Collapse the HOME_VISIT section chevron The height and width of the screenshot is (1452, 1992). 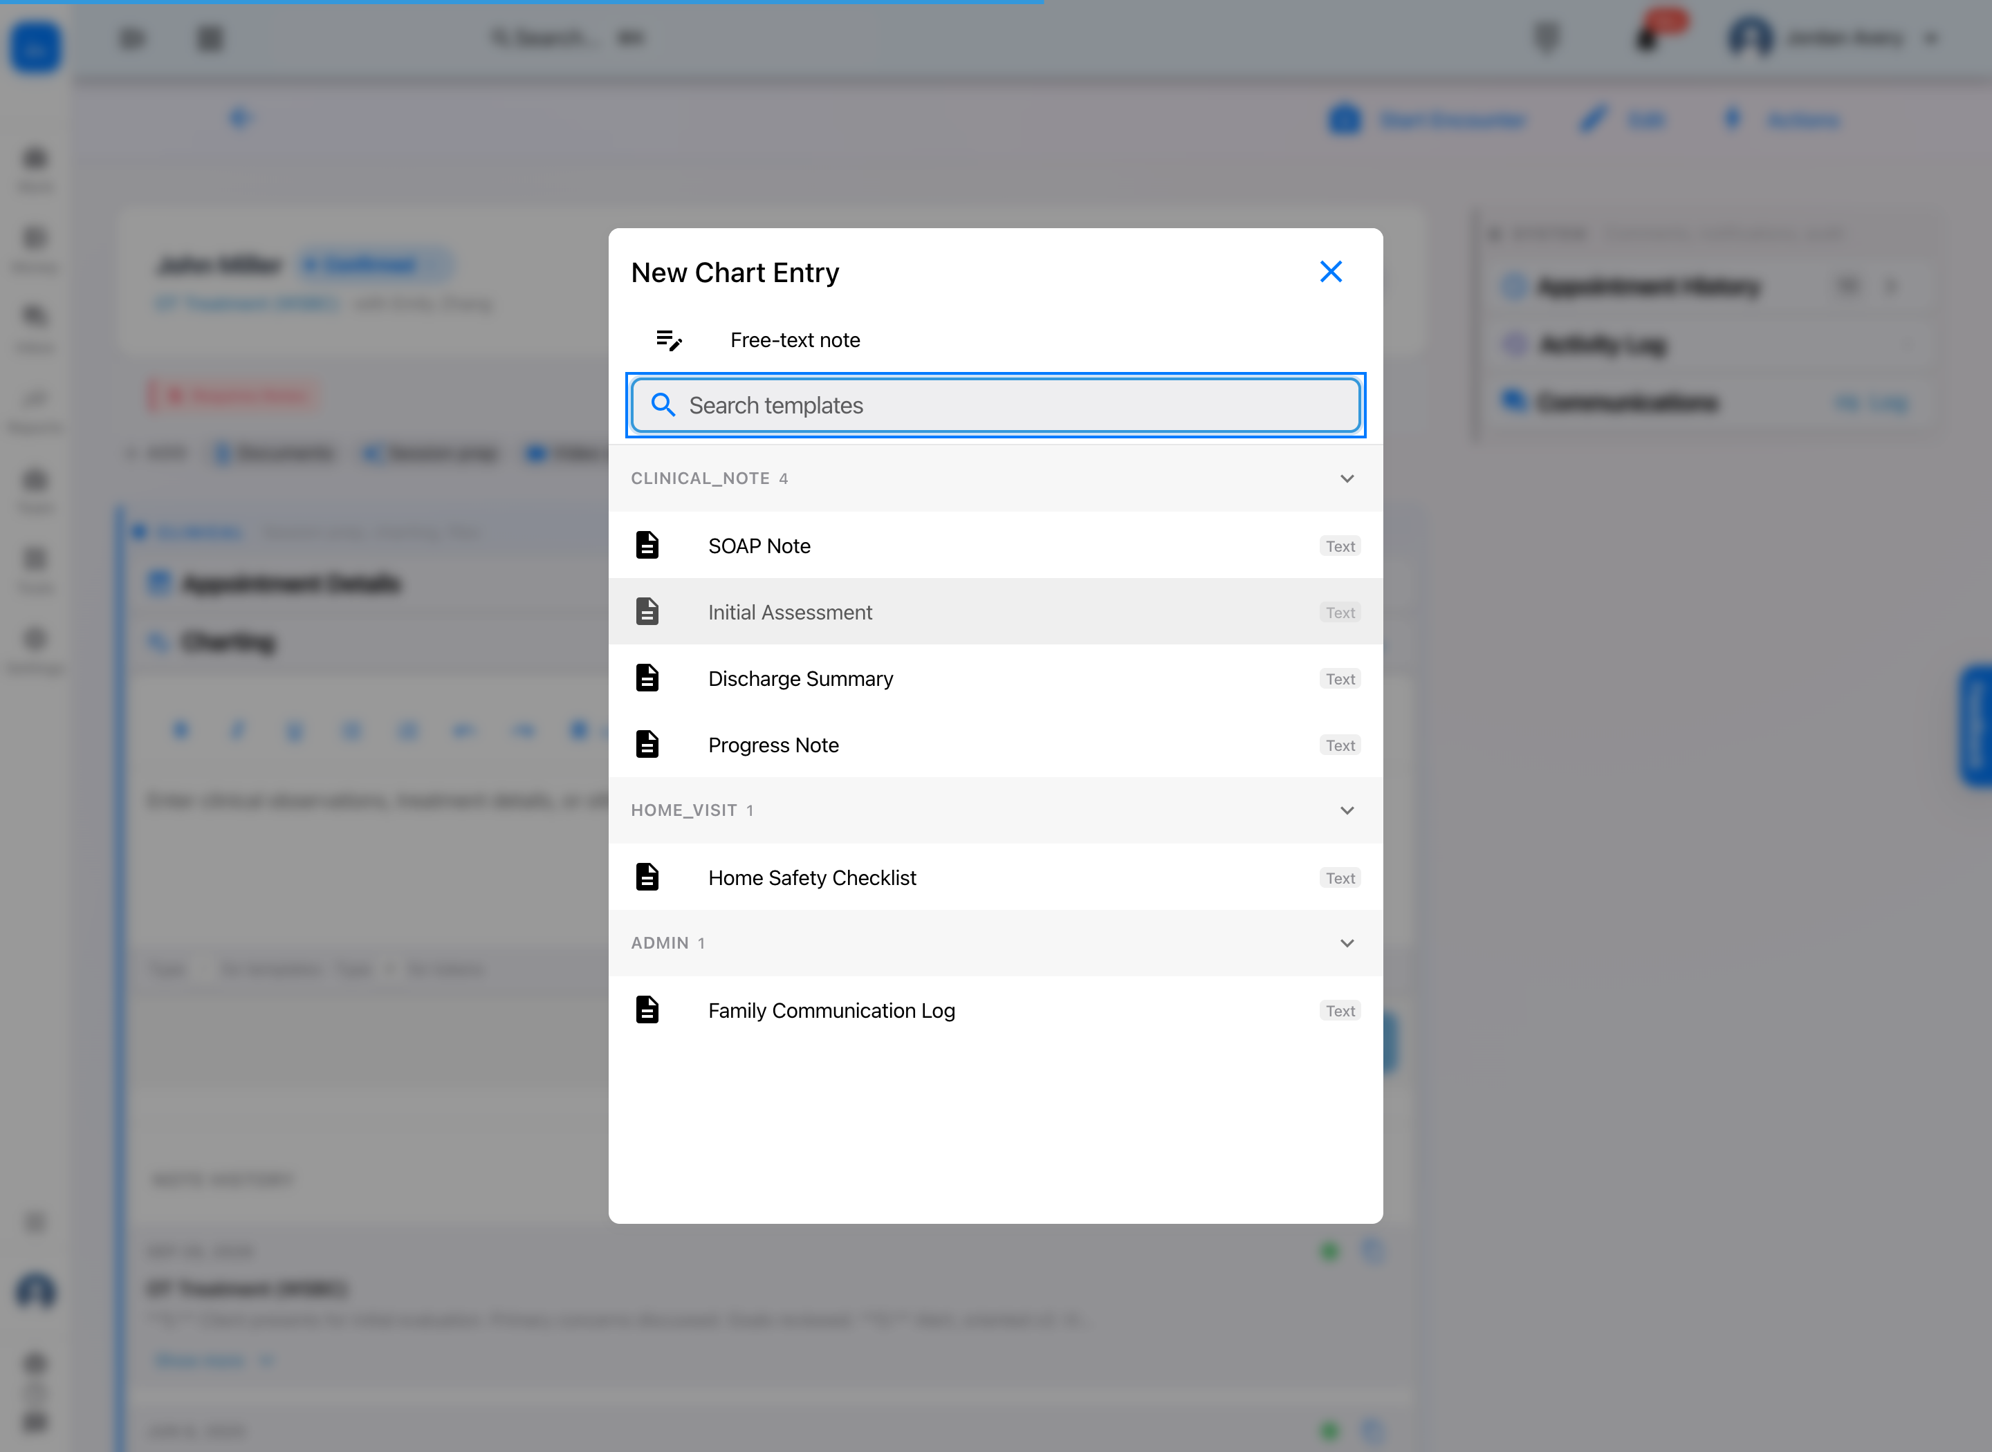(x=1347, y=810)
